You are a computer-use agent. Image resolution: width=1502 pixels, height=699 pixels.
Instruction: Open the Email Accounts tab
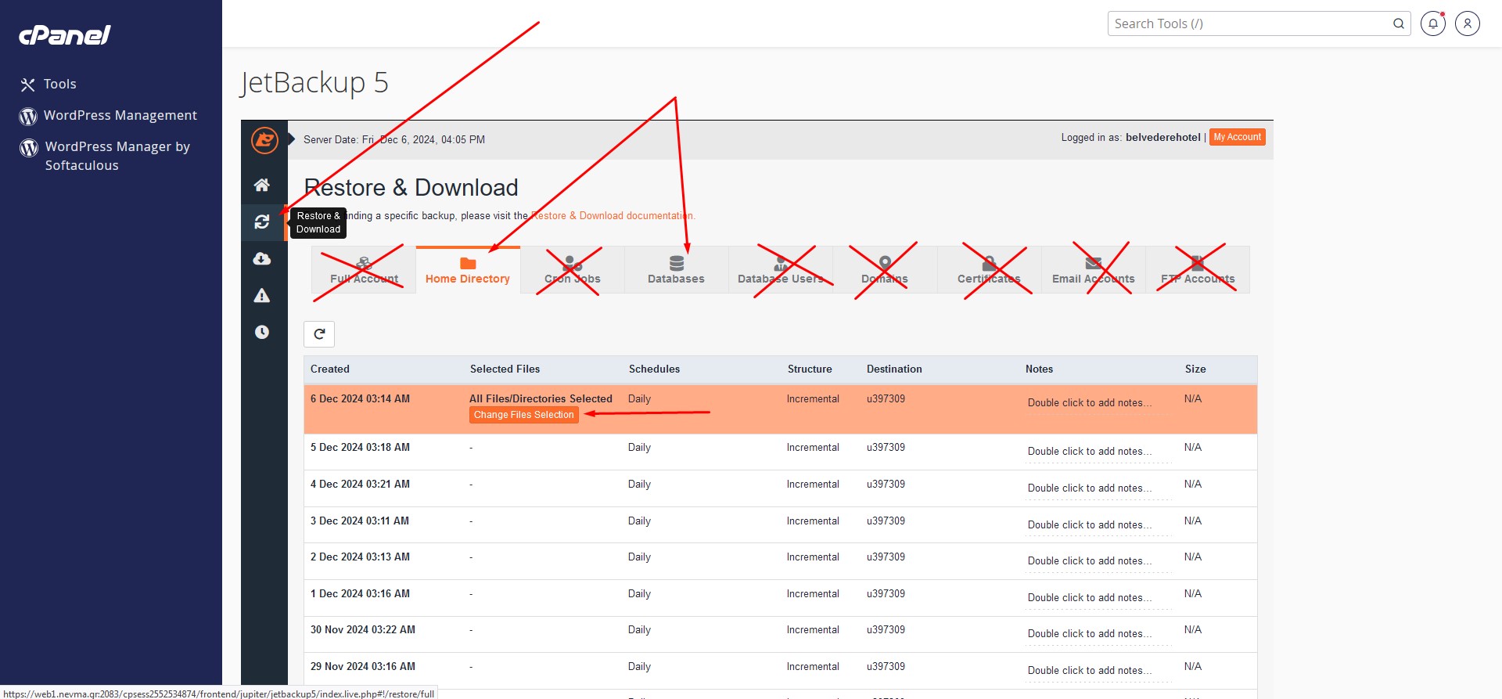tap(1093, 270)
